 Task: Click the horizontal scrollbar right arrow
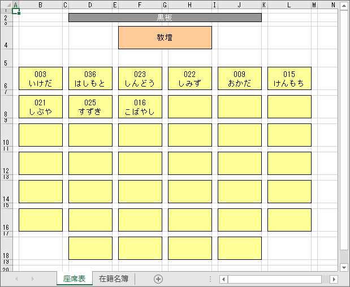[334, 279]
